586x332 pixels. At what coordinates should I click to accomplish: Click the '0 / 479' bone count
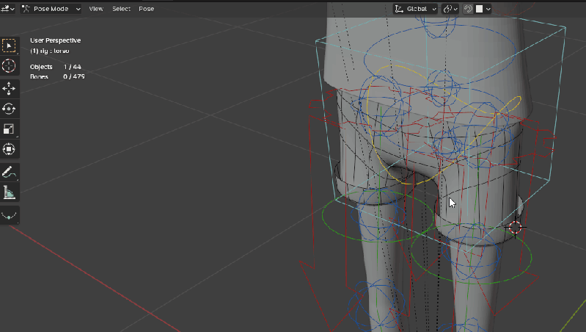pos(74,76)
